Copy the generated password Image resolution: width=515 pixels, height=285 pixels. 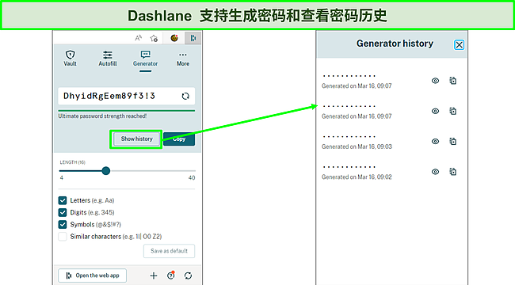point(179,139)
